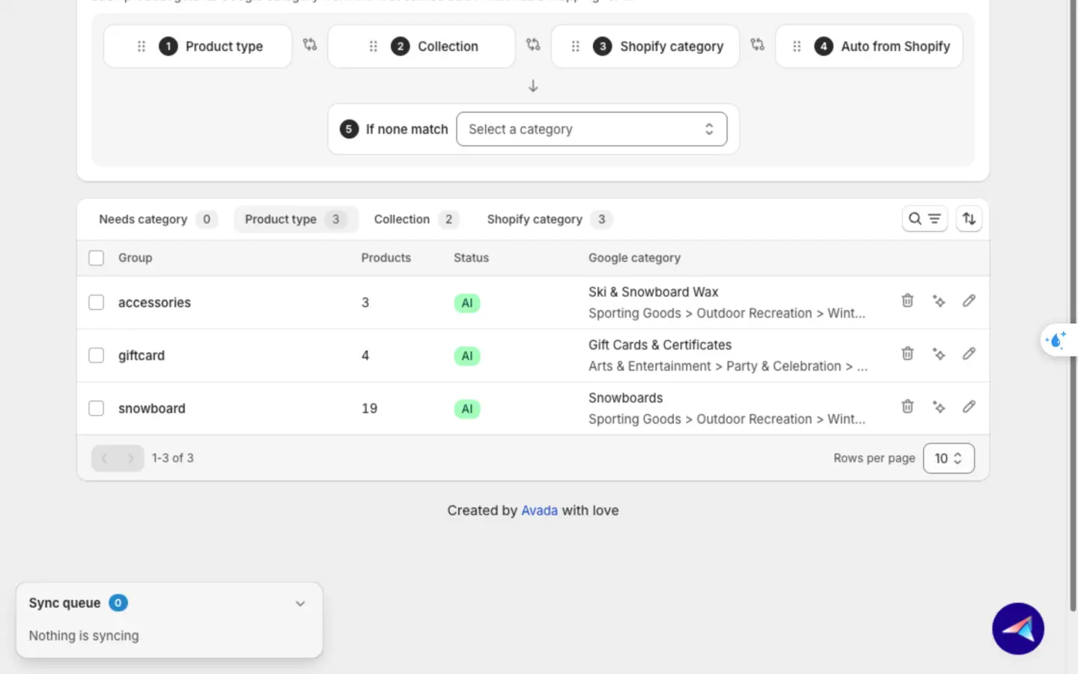Click the Snowboards category text

(x=625, y=398)
